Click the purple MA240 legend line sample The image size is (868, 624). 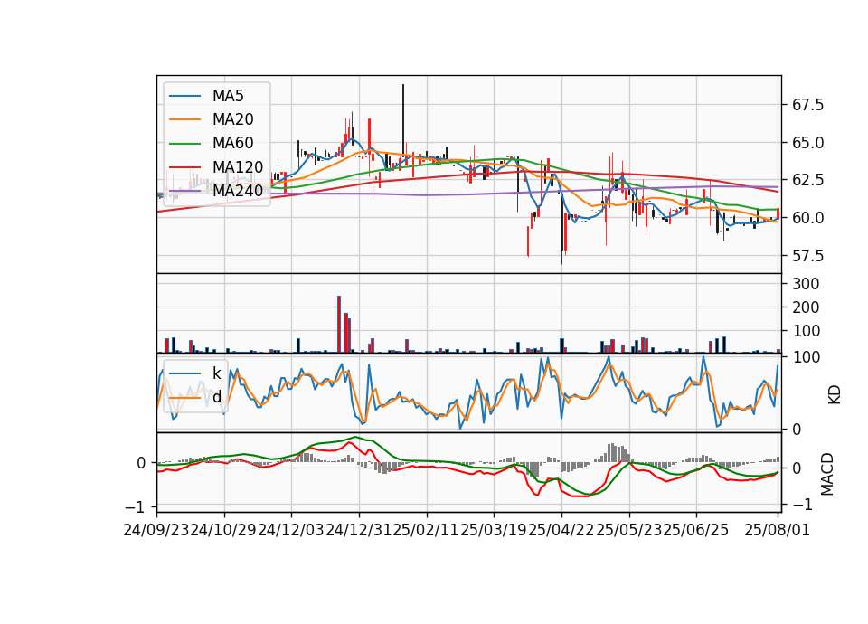[184, 192]
